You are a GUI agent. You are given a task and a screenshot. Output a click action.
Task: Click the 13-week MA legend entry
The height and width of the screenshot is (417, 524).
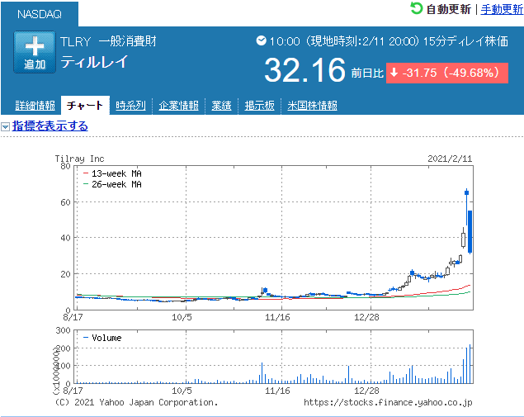coord(112,173)
